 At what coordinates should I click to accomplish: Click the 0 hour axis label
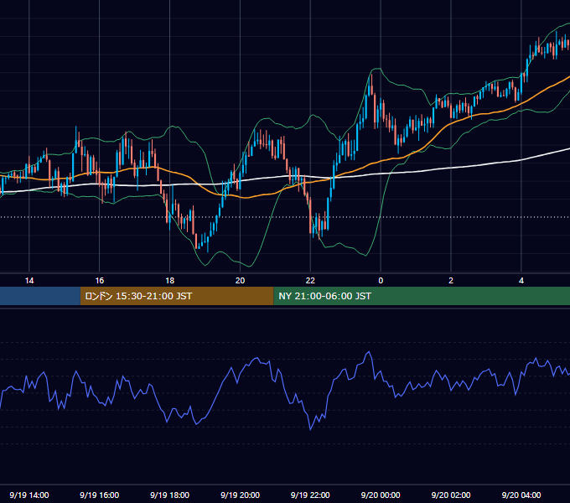[381, 281]
